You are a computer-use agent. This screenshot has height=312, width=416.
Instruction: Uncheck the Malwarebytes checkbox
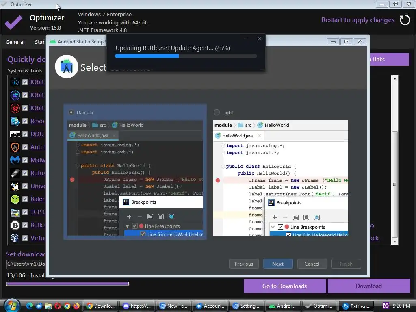[25, 160]
